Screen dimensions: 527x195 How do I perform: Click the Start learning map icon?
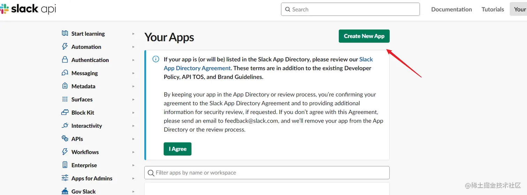tap(65, 33)
